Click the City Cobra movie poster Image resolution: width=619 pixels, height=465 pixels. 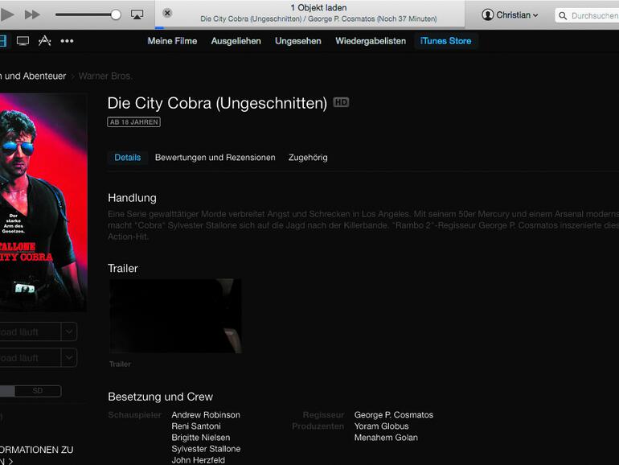tap(43, 202)
